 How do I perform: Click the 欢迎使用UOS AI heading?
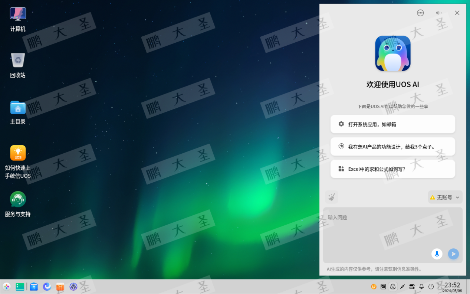(x=393, y=84)
